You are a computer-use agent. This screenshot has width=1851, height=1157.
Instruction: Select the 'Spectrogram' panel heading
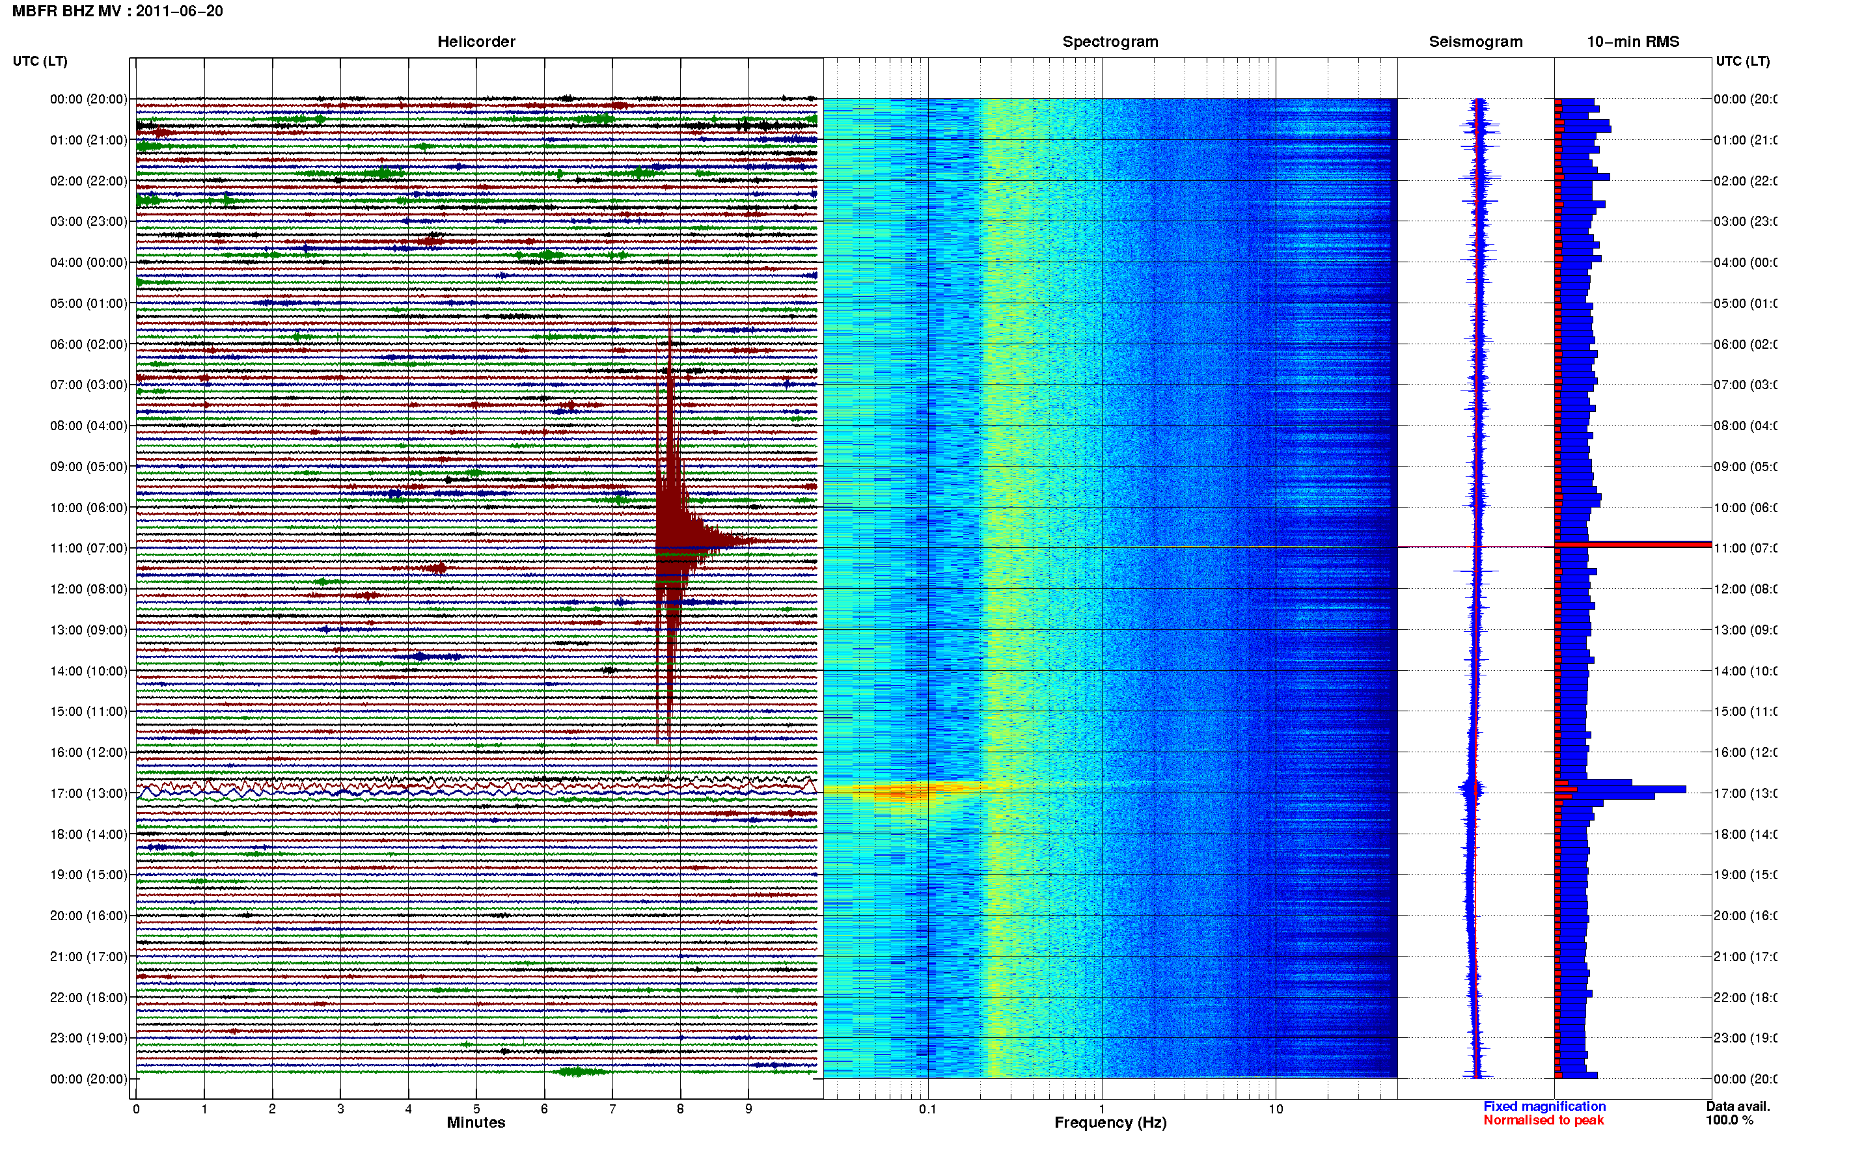point(1110,42)
